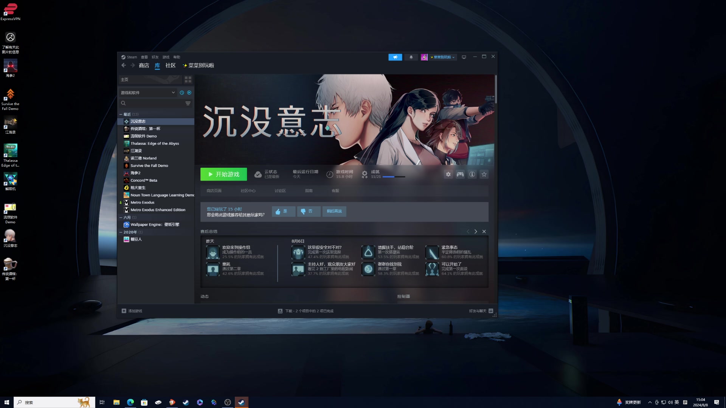The image size is (726, 408).
Task: Toggle sort by recent activity clock icon
Action: [x=182, y=93]
